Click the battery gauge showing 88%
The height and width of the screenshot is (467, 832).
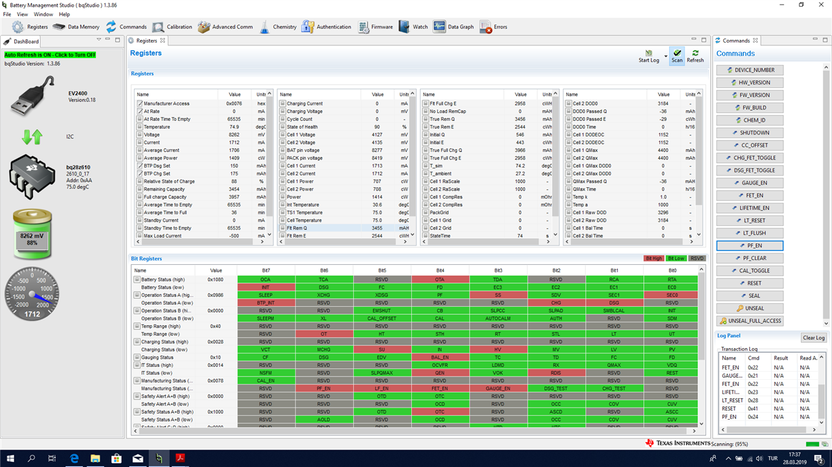pyautogui.click(x=32, y=235)
